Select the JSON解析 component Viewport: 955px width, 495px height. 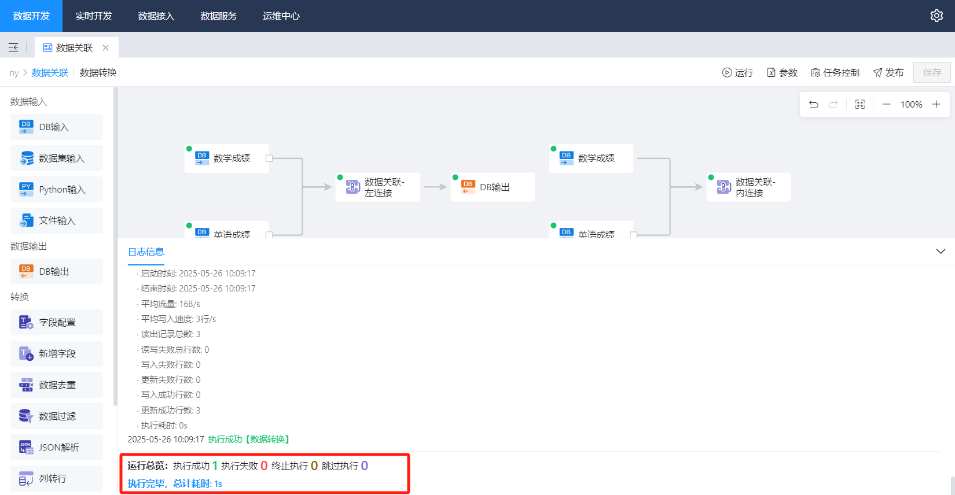[57, 447]
